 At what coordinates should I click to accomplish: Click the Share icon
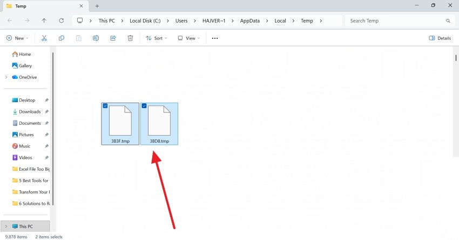click(113, 38)
